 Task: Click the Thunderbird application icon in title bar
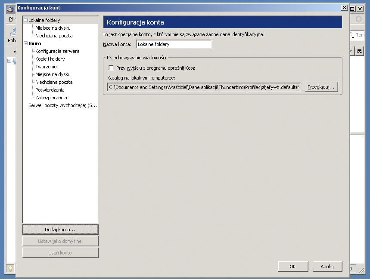click(x=10, y=9)
